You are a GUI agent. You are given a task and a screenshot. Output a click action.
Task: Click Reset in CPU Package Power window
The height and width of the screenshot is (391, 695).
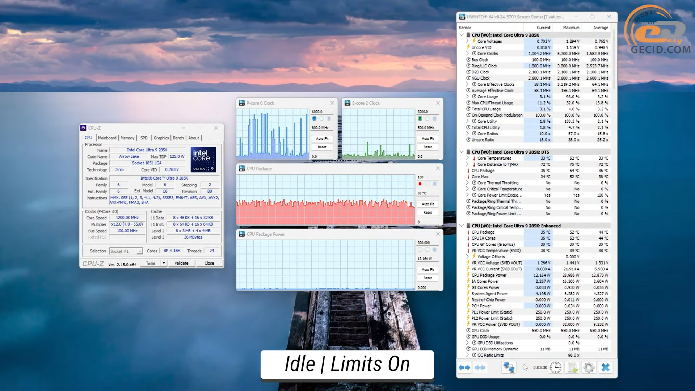pos(428,278)
